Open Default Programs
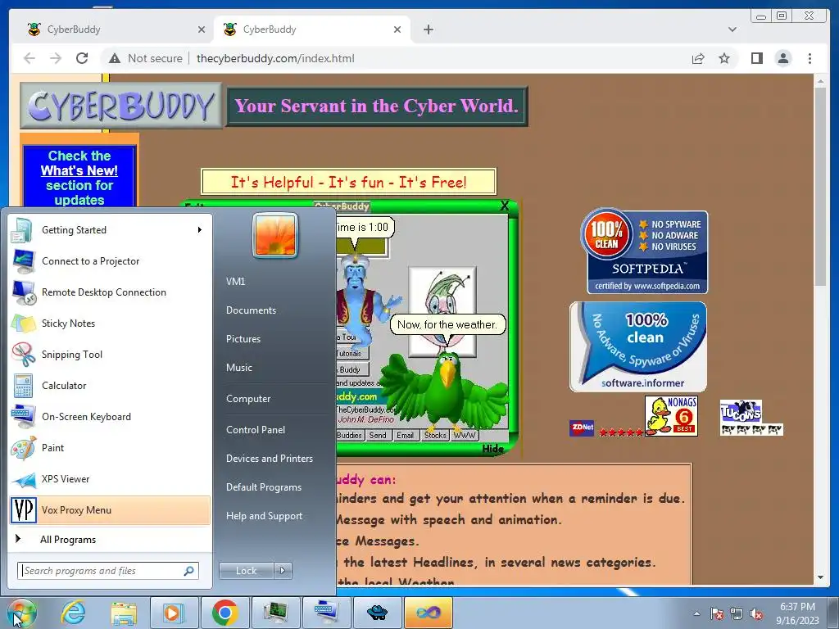 point(264,487)
